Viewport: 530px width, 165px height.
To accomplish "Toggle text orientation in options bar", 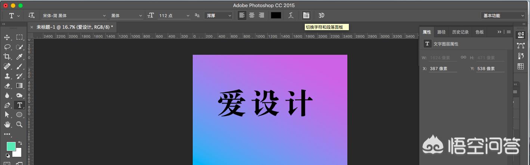I will coord(32,15).
